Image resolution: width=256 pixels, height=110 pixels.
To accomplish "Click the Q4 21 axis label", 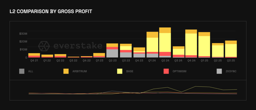I will click(x=34, y=60).
